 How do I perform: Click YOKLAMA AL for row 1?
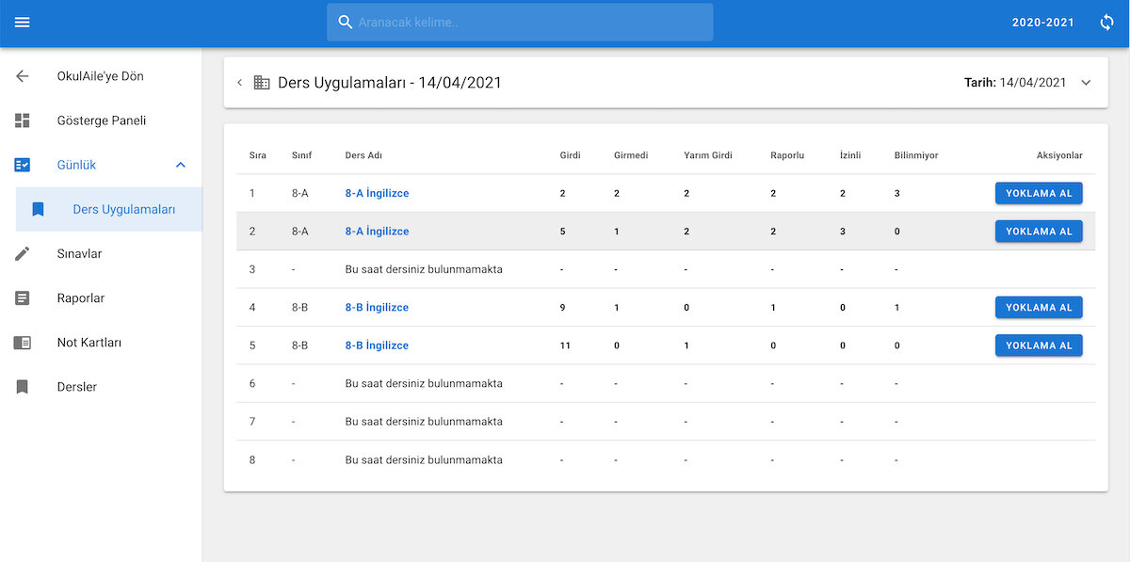[1039, 193]
